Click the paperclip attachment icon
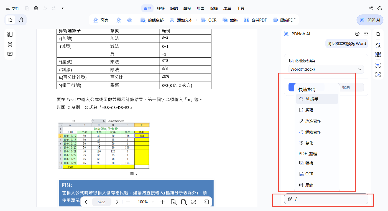 tap(290, 199)
